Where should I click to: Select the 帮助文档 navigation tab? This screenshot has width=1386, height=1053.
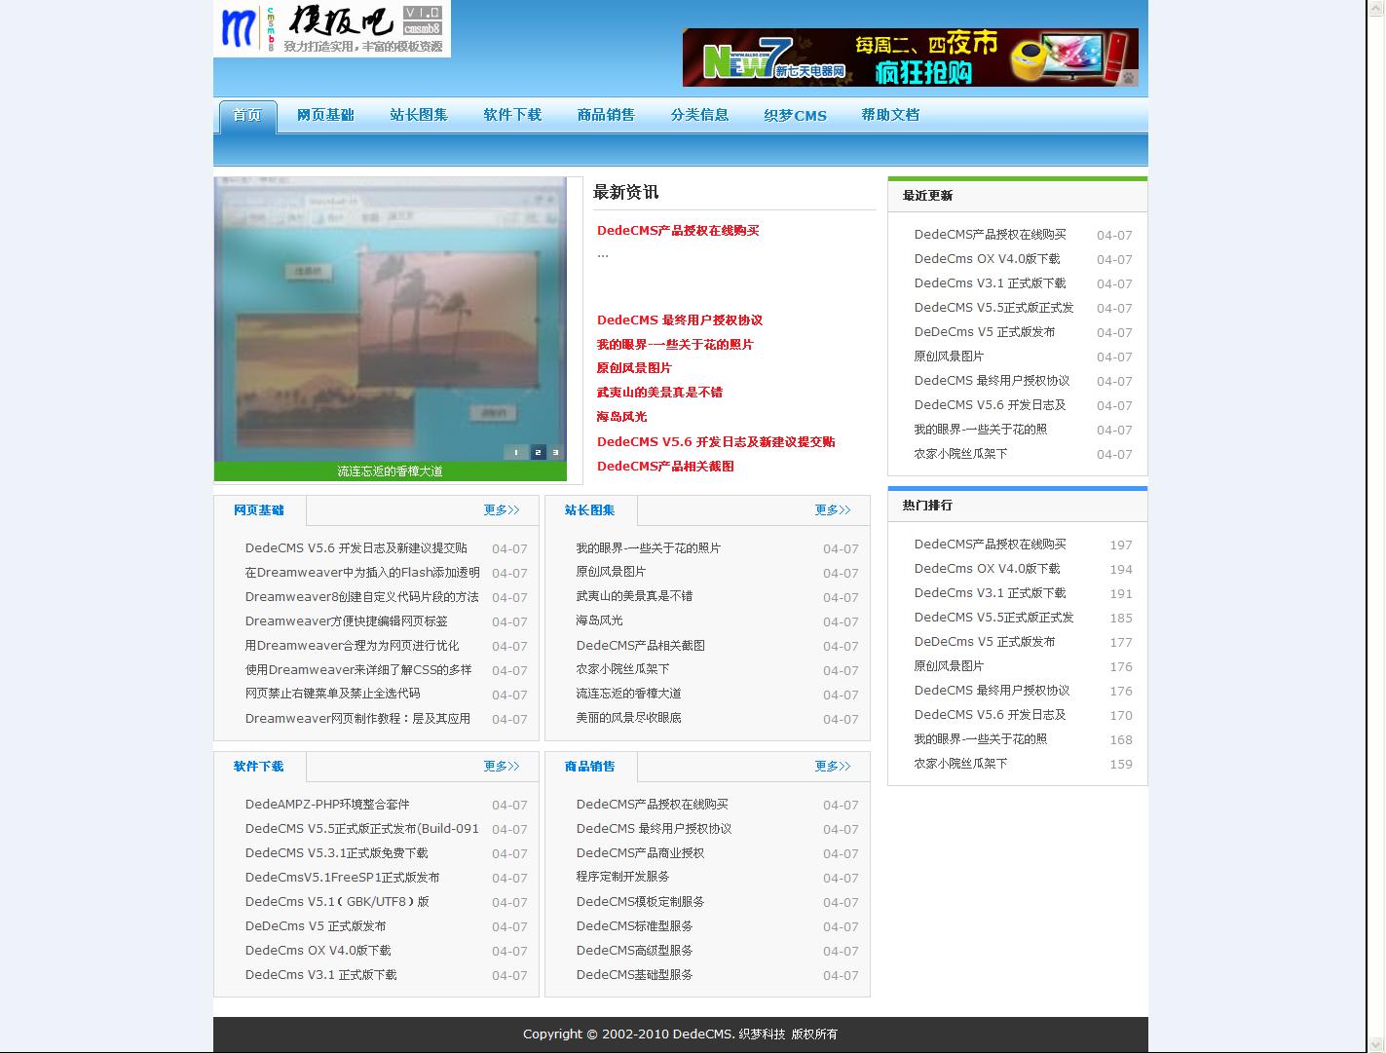890,115
